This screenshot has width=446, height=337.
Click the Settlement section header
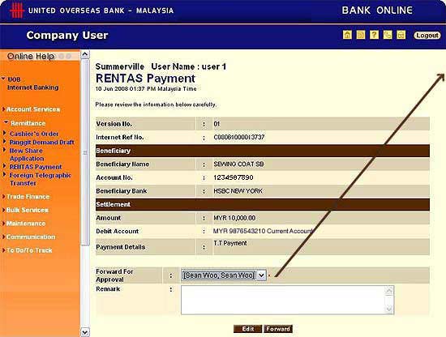tap(263, 205)
